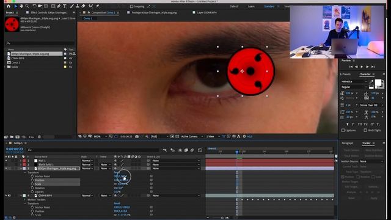Open the Layer C0044.MP4 tab
Screen dimensions: 391x220
pos(206,12)
